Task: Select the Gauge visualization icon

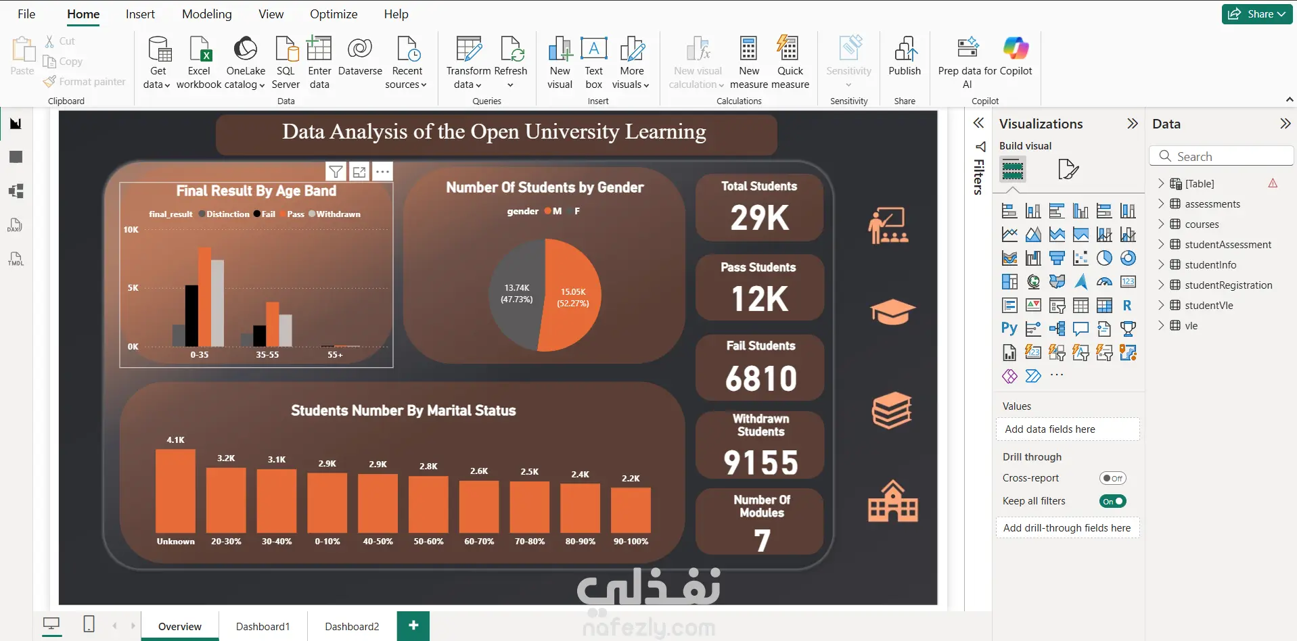Action: coord(1104,282)
